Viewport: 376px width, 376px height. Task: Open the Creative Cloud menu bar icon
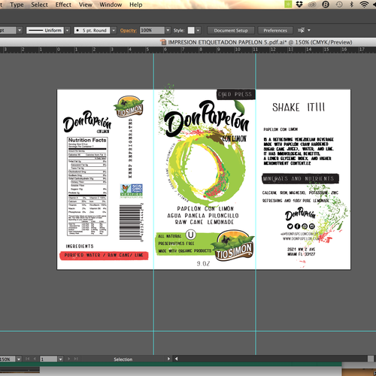(312, 5)
